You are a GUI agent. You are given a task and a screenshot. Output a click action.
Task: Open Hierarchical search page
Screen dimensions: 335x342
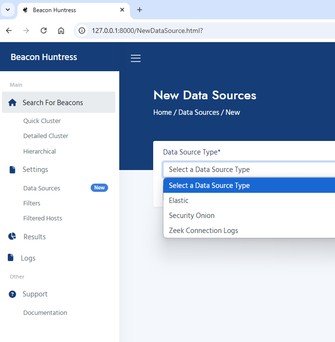pyautogui.click(x=39, y=151)
